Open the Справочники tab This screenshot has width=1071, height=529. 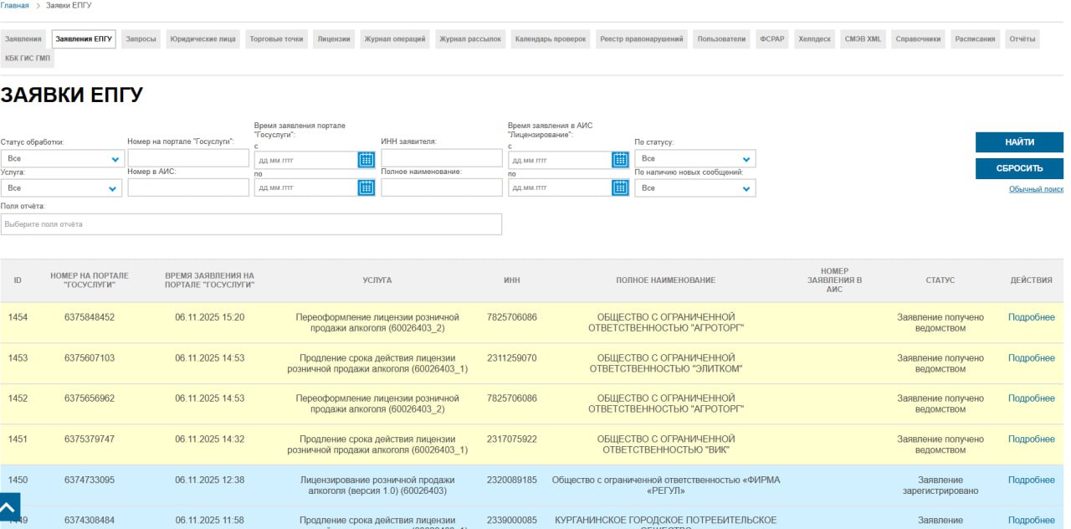point(918,39)
